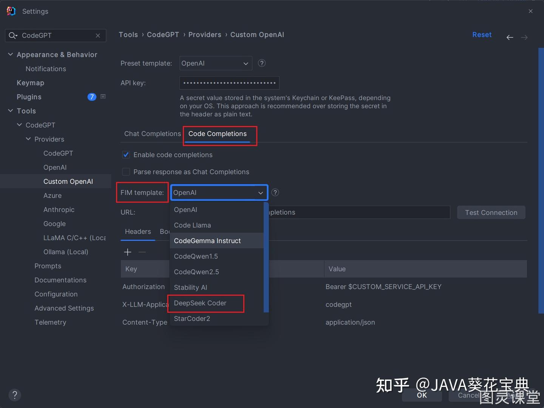Choose CodeQwen2.5 FIM template
Screen dimensions: 544x408
(217, 272)
